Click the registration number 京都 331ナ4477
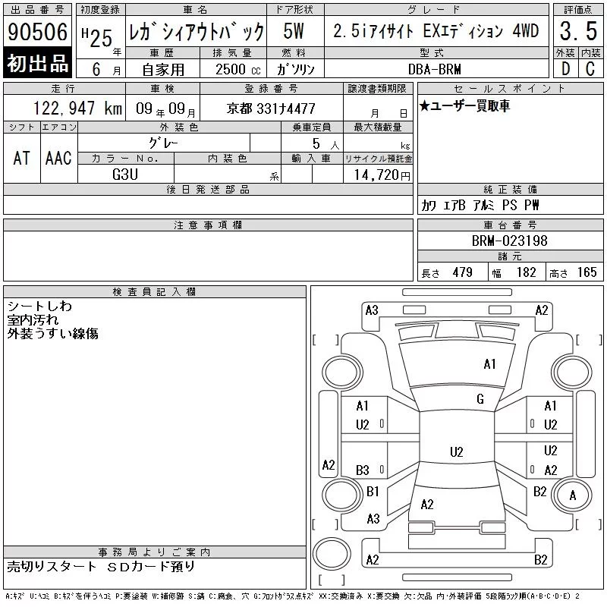The image size is (607, 607). (x=271, y=109)
